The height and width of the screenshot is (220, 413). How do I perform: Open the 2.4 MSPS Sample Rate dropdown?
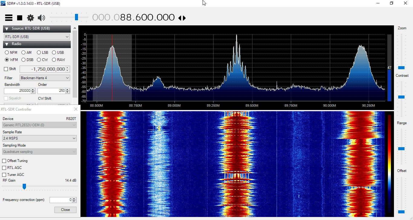pos(39,138)
